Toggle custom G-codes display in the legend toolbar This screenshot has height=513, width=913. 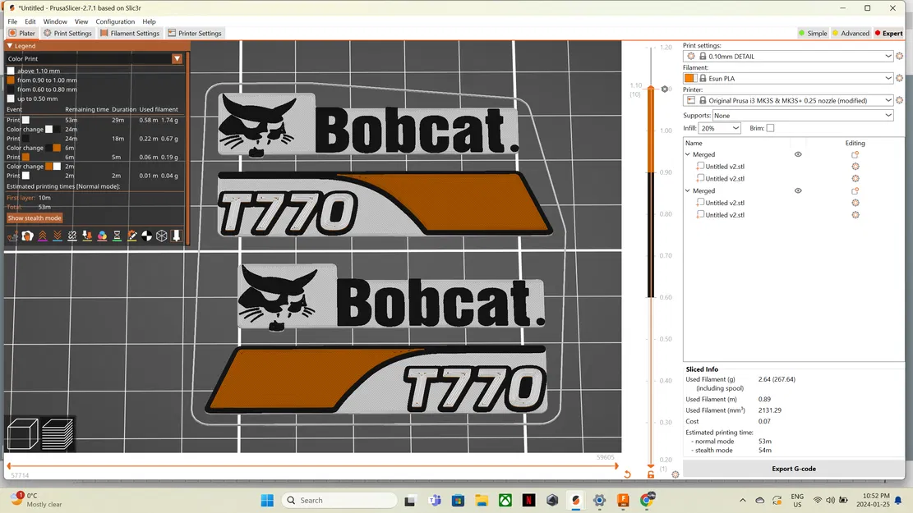click(132, 236)
